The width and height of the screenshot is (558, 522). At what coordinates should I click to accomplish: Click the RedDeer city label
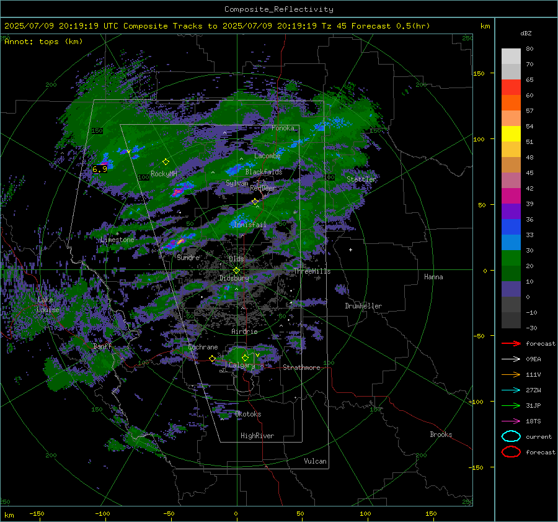point(263,188)
